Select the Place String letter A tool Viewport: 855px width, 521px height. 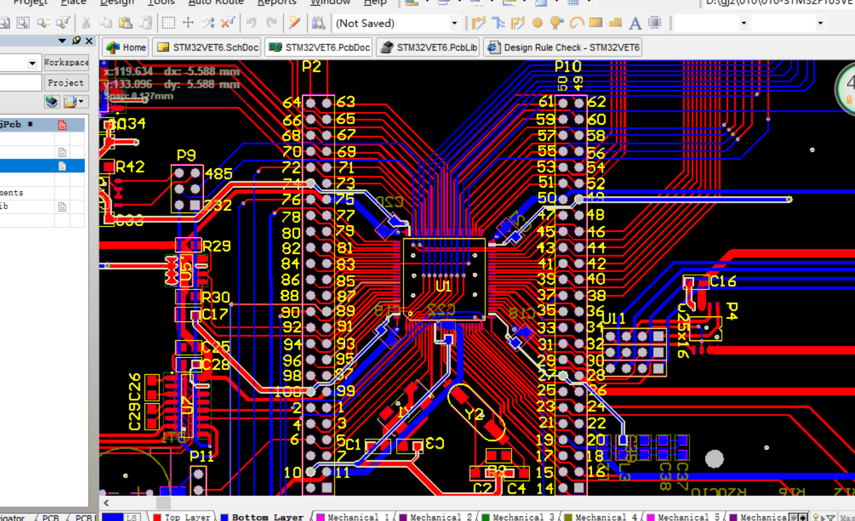click(x=635, y=23)
